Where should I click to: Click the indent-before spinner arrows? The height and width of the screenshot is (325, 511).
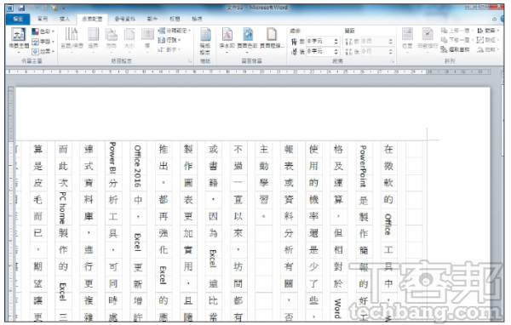(x=336, y=42)
